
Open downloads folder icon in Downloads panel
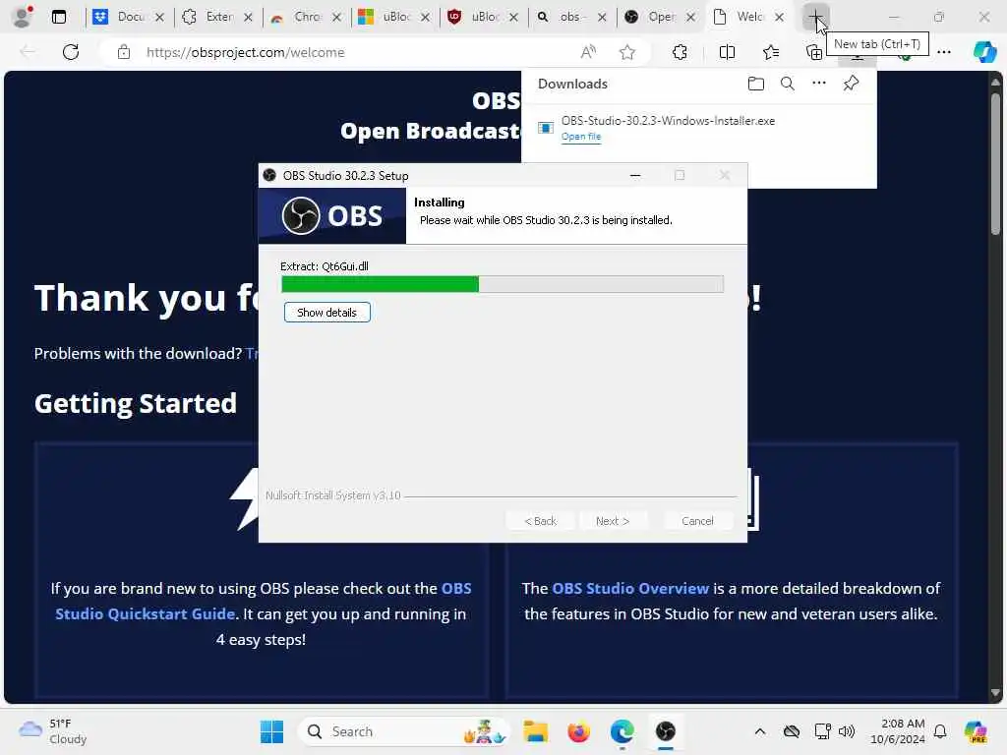(756, 84)
